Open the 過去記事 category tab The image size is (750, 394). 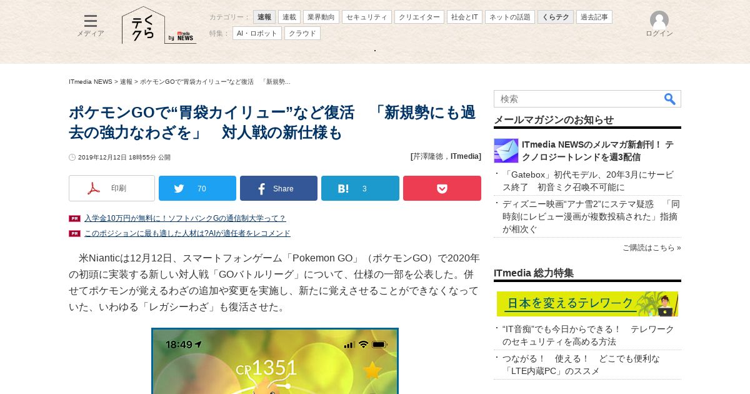[594, 17]
